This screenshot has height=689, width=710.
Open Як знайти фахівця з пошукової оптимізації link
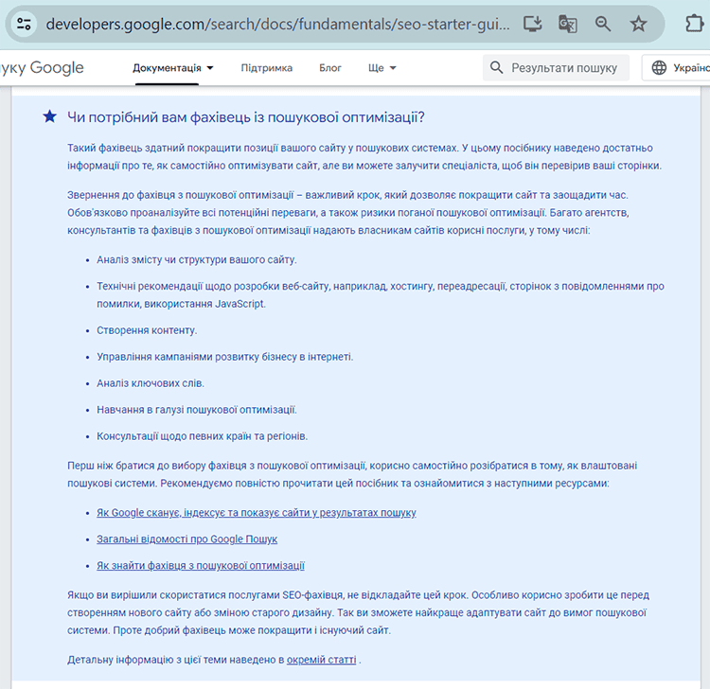(x=200, y=565)
